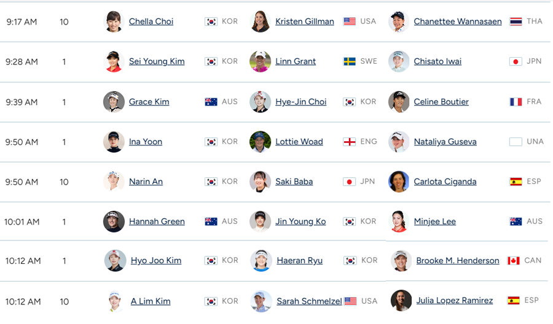The width and height of the screenshot is (553, 324).
Task: Open Julia Lopez Ramirez's player page
Action: click(x=454, y=301)
